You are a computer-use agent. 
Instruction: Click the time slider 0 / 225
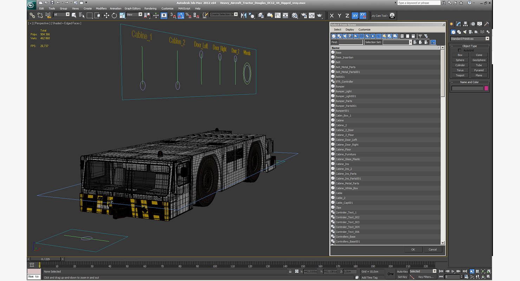(46, 259)
